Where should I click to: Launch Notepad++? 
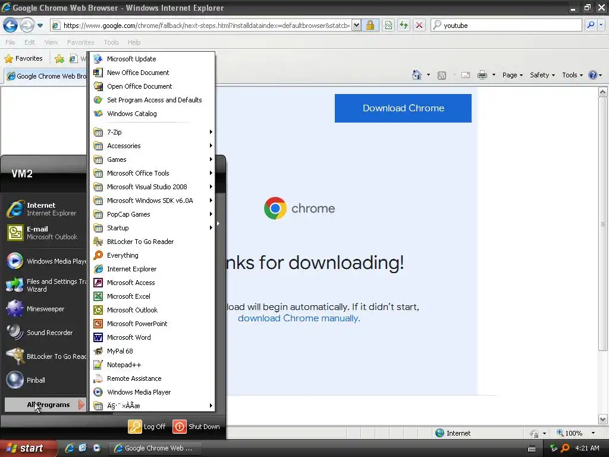(152, 365)
